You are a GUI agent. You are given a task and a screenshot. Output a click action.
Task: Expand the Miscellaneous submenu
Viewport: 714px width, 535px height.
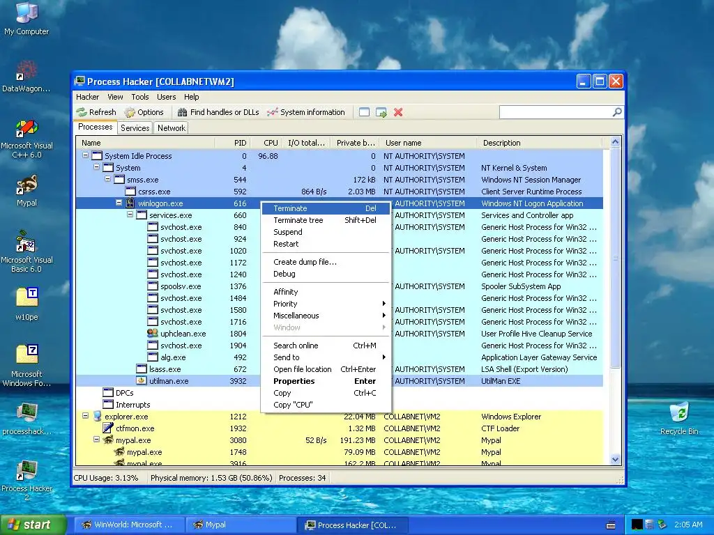pos(326,316)
